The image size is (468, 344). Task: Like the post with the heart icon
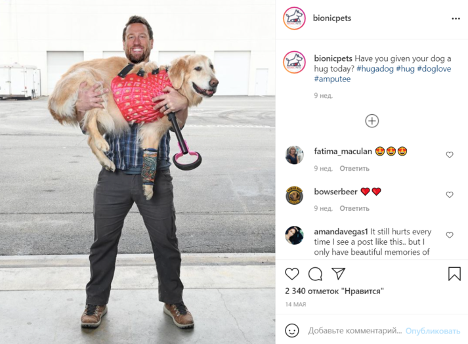tap(292, 274)
